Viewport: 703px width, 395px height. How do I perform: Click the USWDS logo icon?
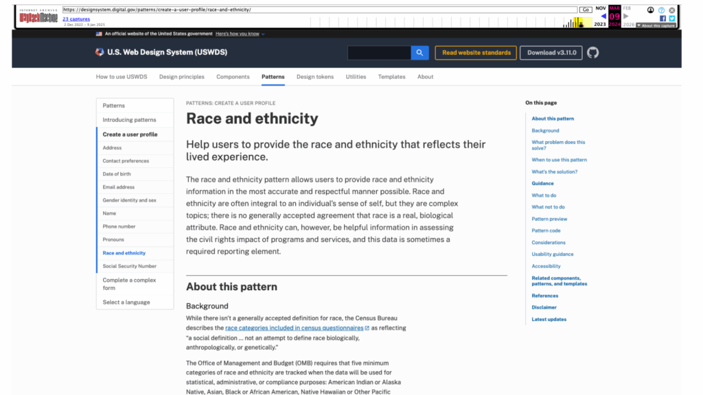(100, 53)
